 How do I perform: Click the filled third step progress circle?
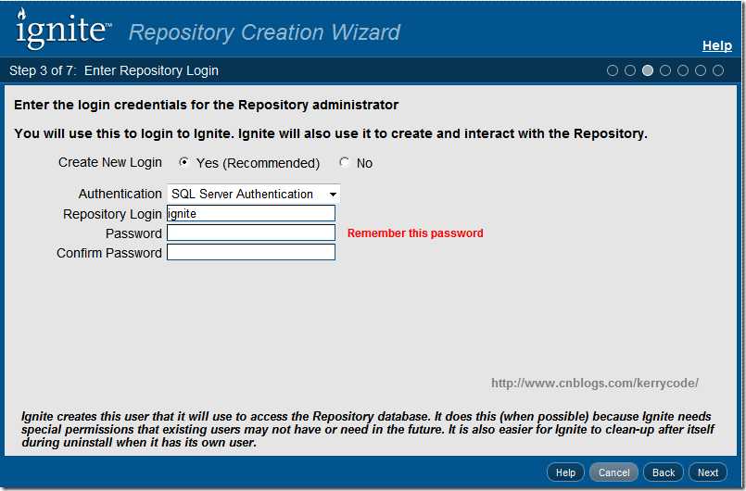point(648,70)
